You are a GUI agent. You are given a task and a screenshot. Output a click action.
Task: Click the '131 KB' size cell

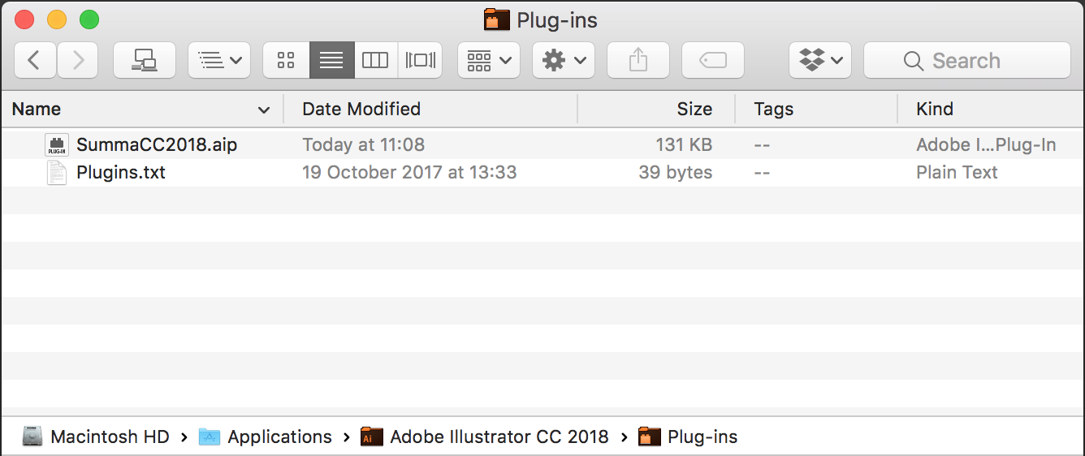tap(684, 144)
